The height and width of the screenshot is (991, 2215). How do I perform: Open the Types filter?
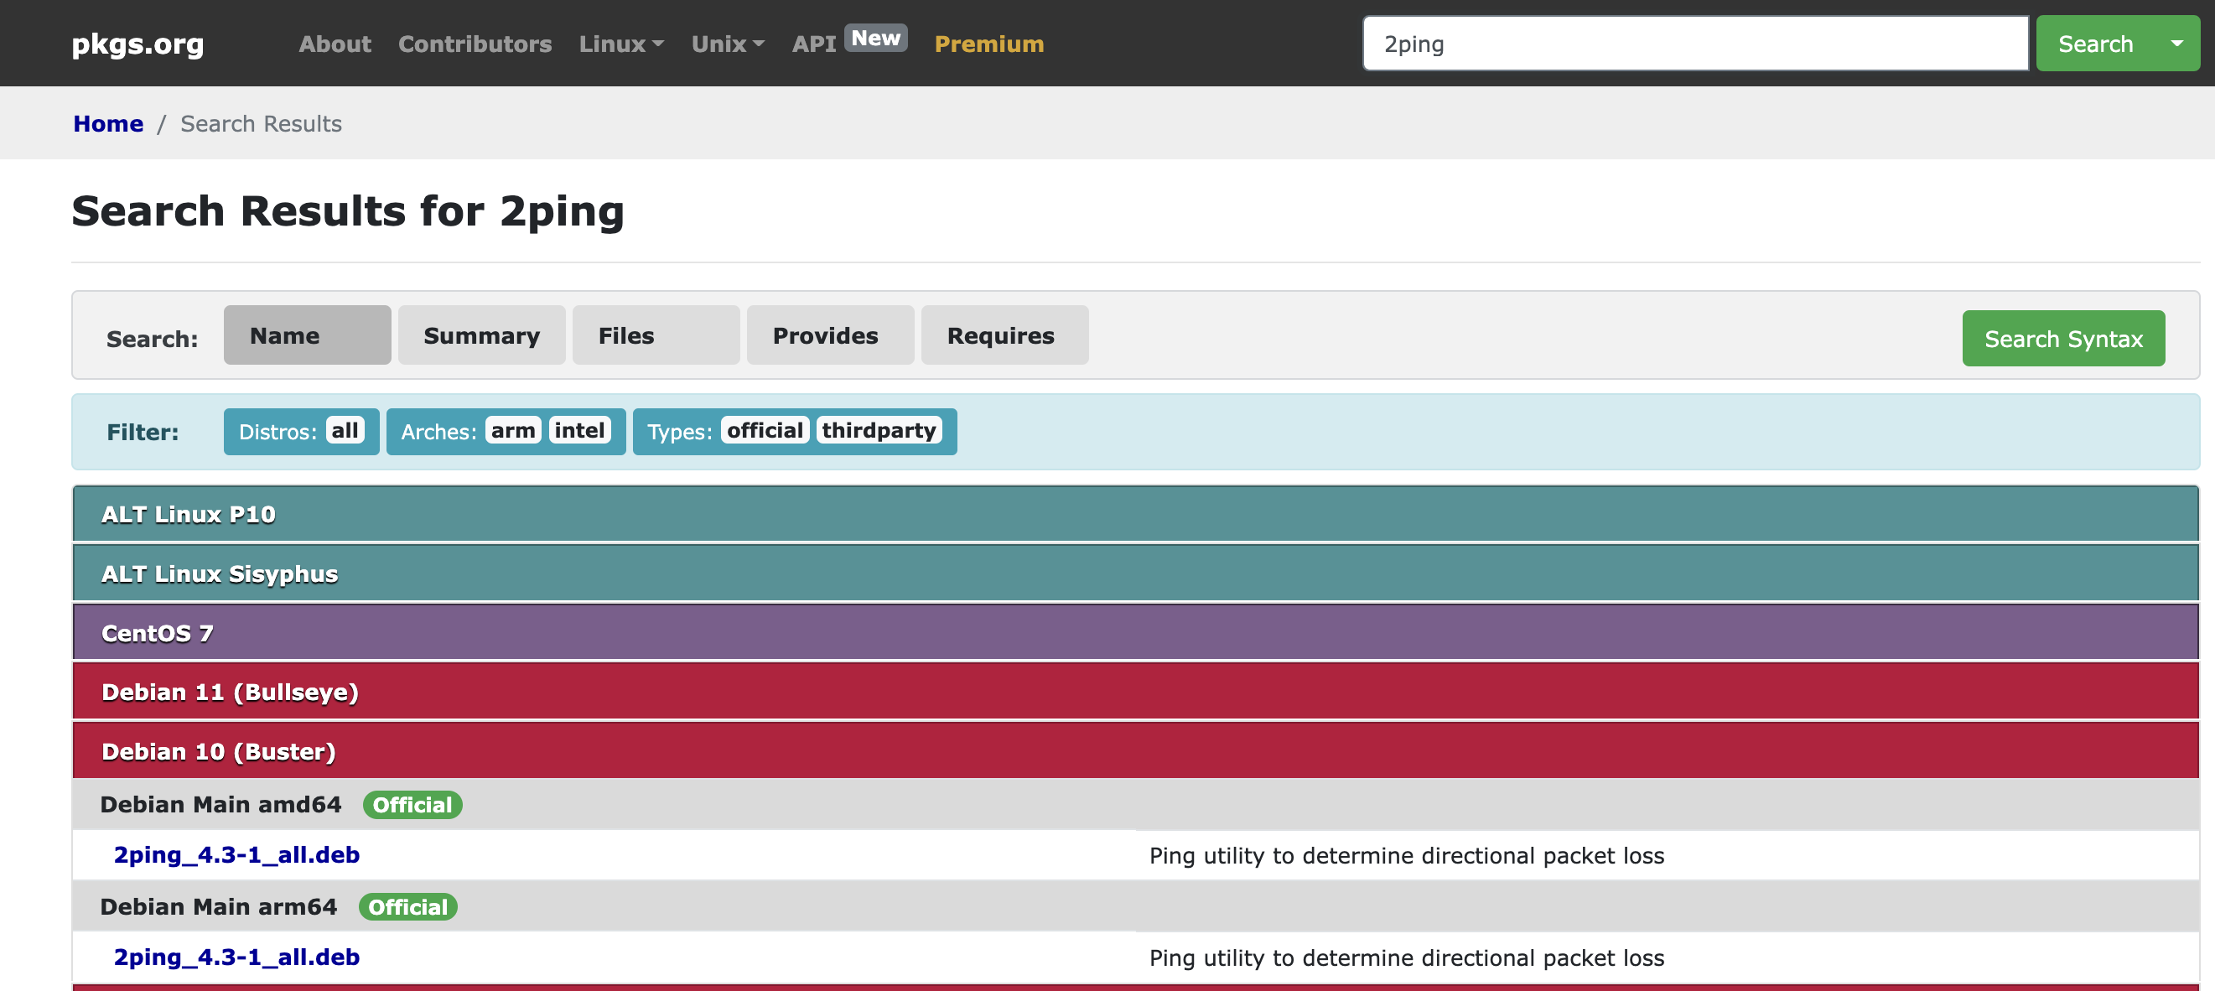tap(794, 432)
